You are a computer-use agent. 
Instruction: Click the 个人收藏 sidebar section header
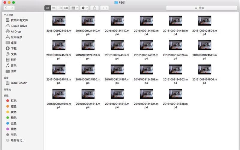[9, 15]
